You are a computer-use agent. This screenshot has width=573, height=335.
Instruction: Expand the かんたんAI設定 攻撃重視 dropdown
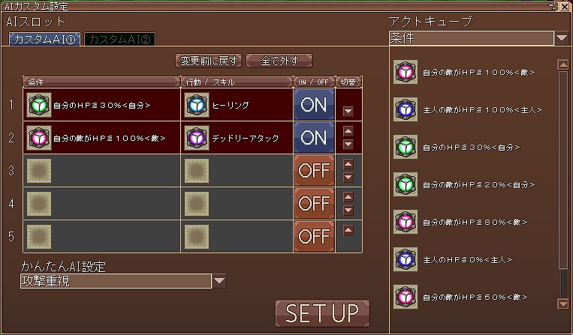[x=219, y=281]
